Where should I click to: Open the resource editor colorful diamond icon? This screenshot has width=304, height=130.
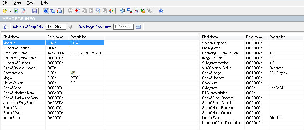point(111,11)
